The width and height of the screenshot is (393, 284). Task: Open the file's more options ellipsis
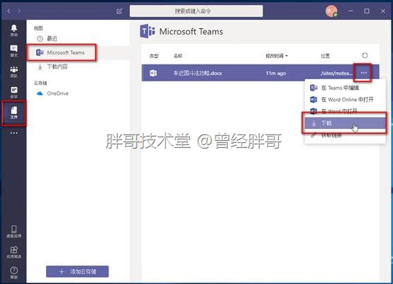363,73
